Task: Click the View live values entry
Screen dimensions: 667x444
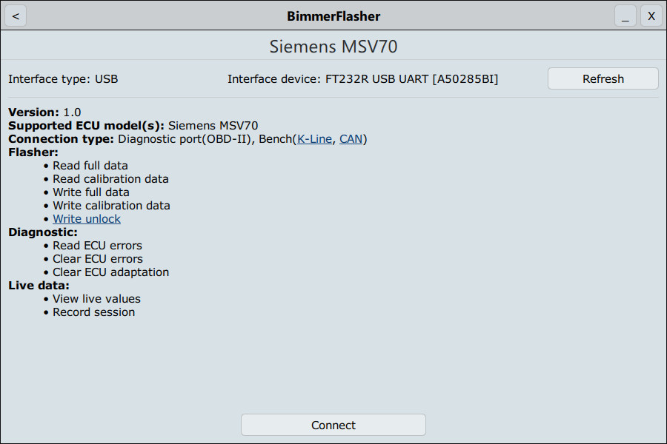Action: [96, 299]
